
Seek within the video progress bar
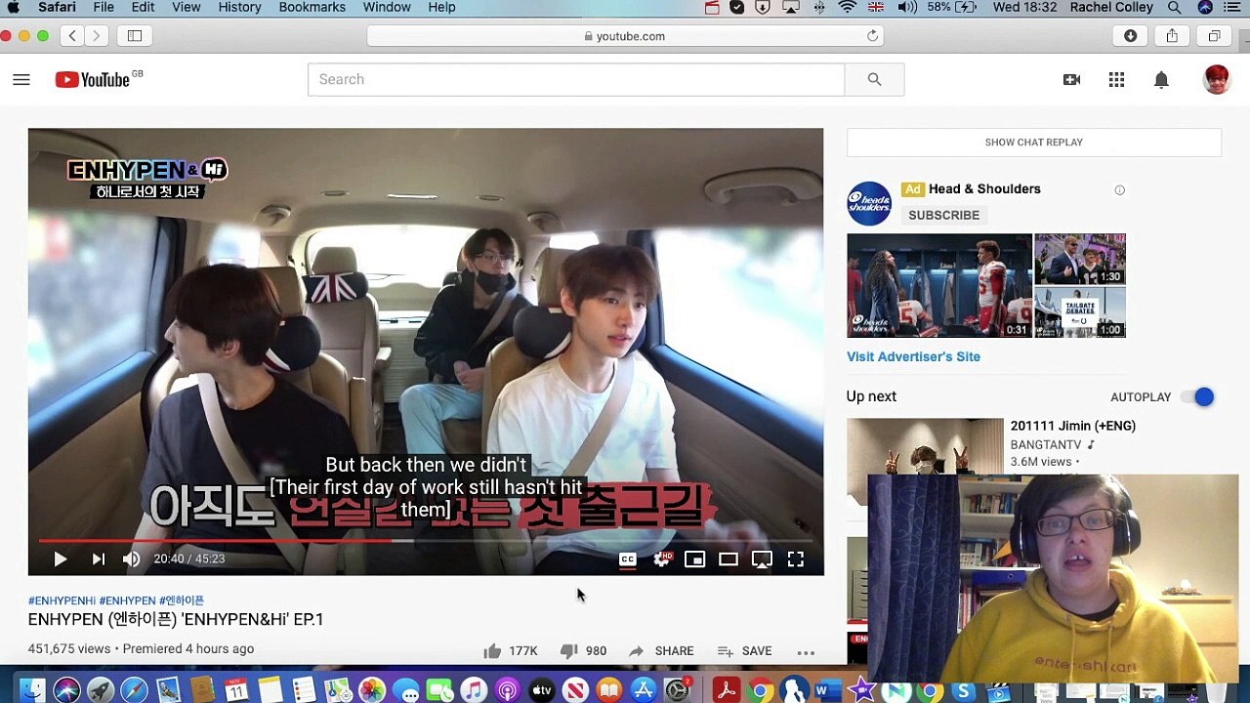426,540
